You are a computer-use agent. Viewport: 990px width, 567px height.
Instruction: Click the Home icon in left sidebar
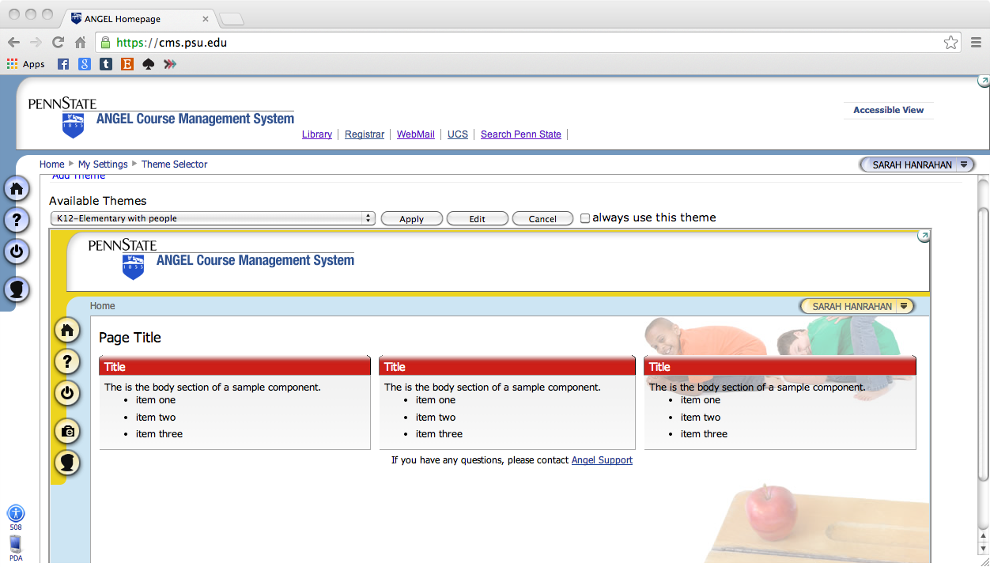(17, 188)
